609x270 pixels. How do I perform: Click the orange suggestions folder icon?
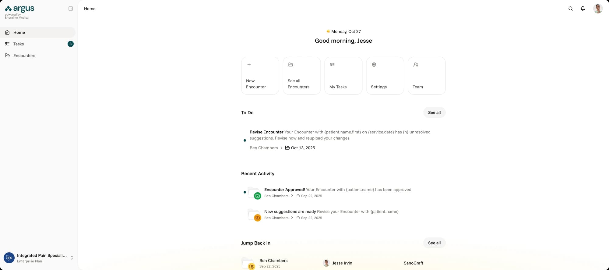(254, 215)
